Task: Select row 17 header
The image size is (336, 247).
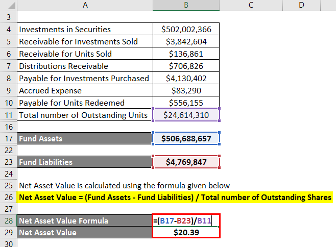Action: tap(9, 139)
